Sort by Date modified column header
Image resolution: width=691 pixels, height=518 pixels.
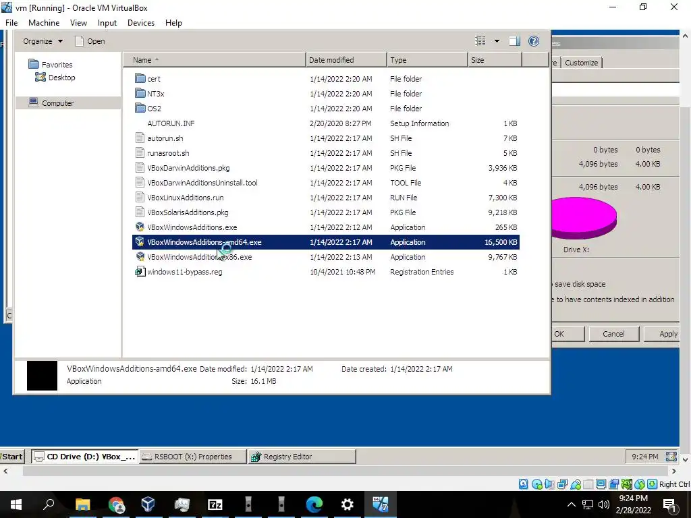[346, 60]
